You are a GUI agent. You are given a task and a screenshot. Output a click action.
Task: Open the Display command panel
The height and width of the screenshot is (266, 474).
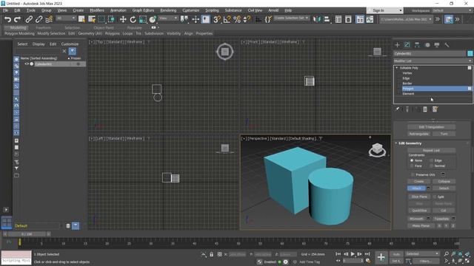pyautogui.click(x=437, y=45)
